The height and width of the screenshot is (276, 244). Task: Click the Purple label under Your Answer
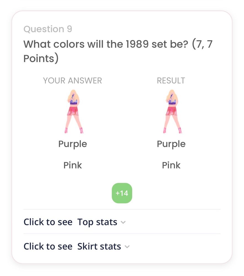point(73,144)
